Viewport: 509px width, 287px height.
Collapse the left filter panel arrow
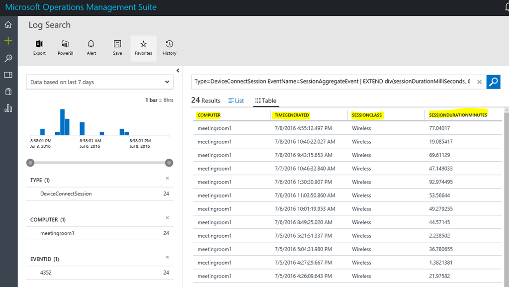click(x=178, y=71)
